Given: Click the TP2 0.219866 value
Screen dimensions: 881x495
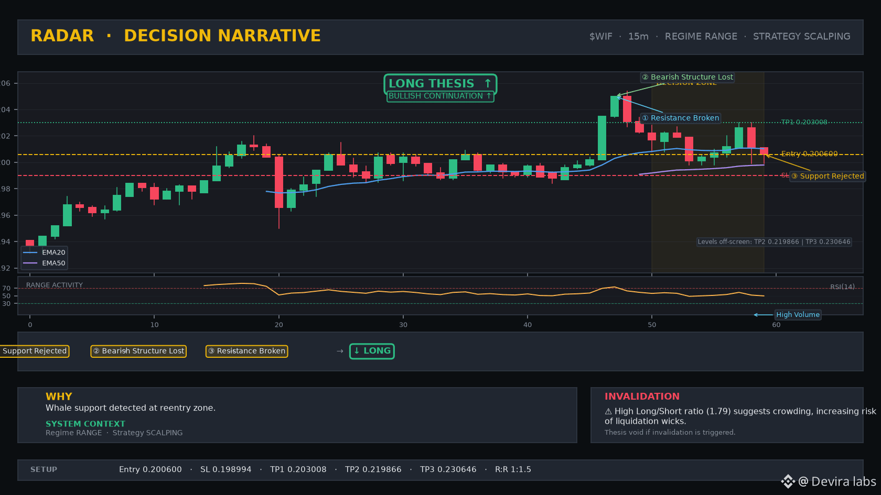Looking at the screenshot, I should click(x=373, y=469).
